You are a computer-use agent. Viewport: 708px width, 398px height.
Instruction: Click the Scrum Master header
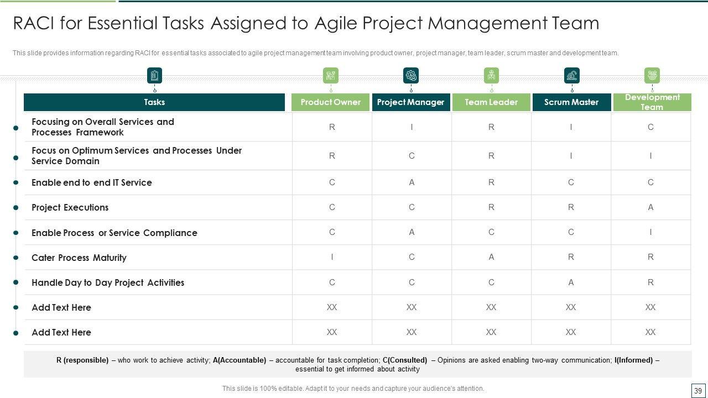tap(571, 102)
